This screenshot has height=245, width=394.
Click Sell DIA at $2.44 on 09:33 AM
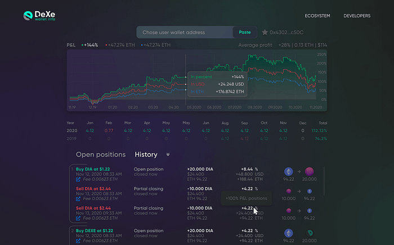pyautogui.click(x=93, y=208)
